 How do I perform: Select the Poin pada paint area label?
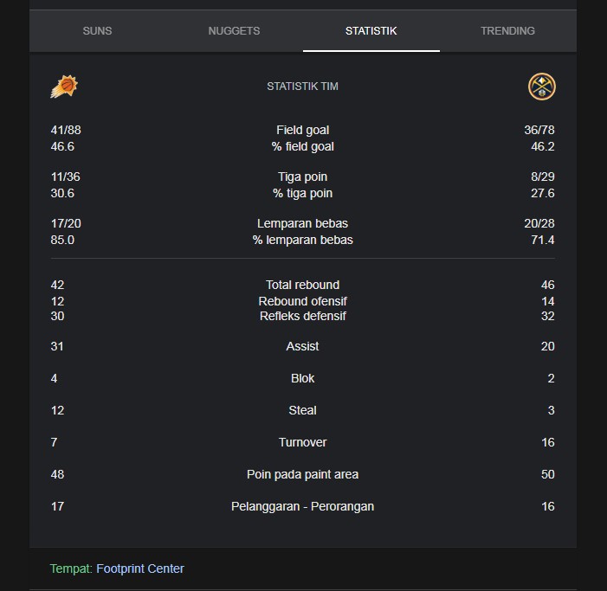click(x=303, y=474)
